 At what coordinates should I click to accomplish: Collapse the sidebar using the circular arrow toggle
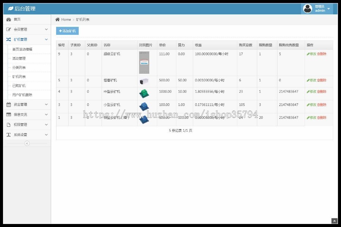click(27, 144)
